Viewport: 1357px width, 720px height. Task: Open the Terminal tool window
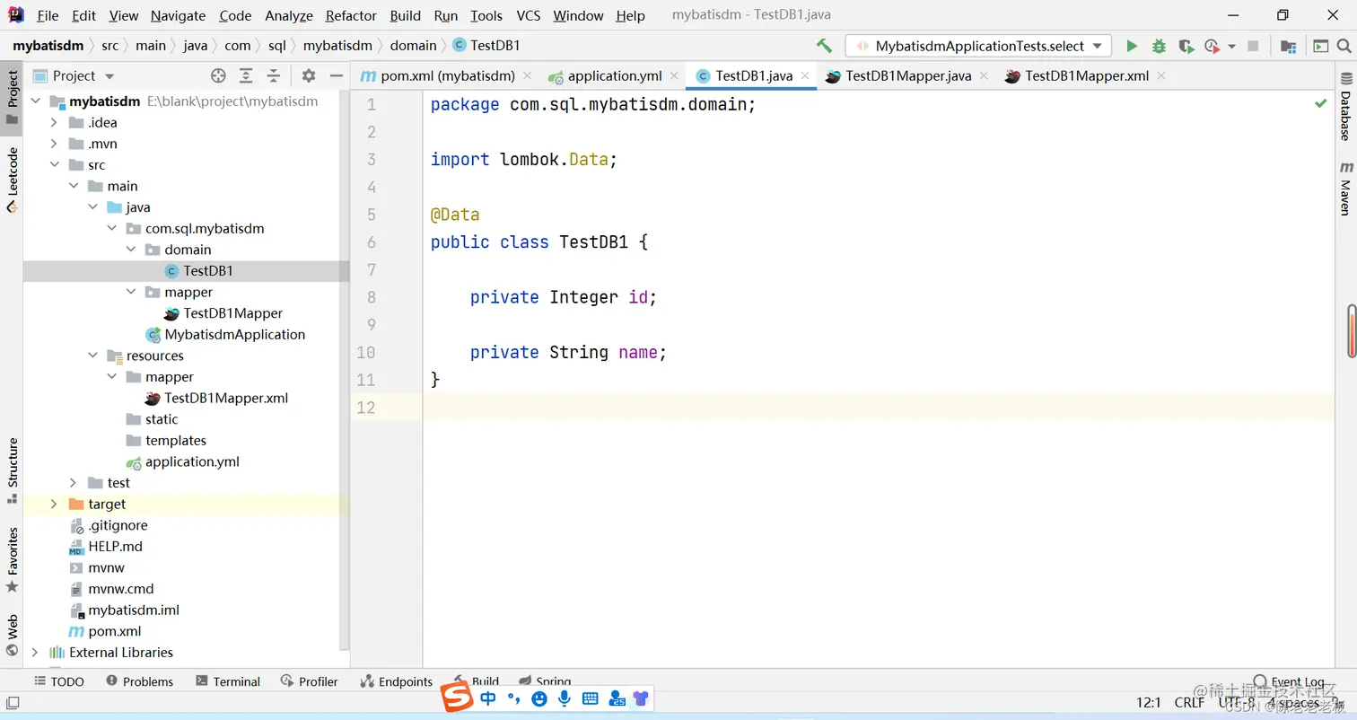click(228, 681)
